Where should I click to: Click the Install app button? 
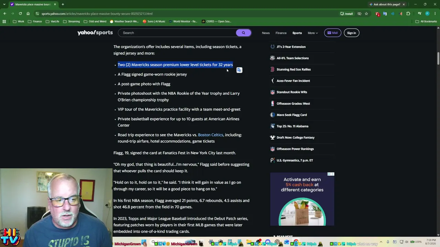pos(346,14)
